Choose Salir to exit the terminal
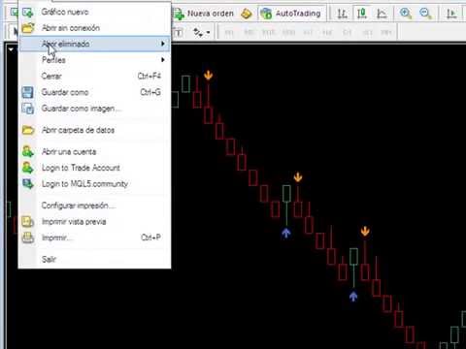This screenshot has height=349, width=466. [x=94, y=259]
